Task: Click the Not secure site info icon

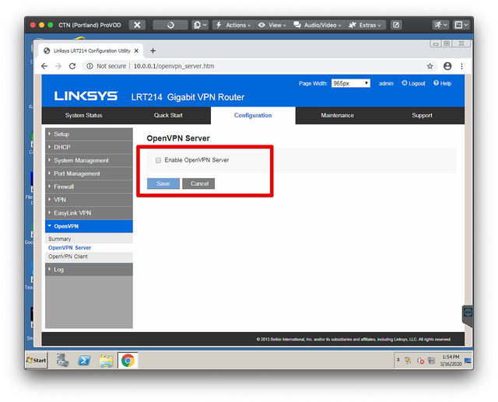Action: pos(90,66)
